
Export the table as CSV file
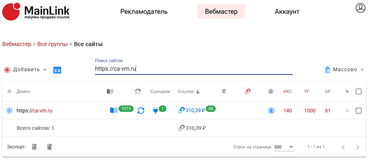point(34,147)
